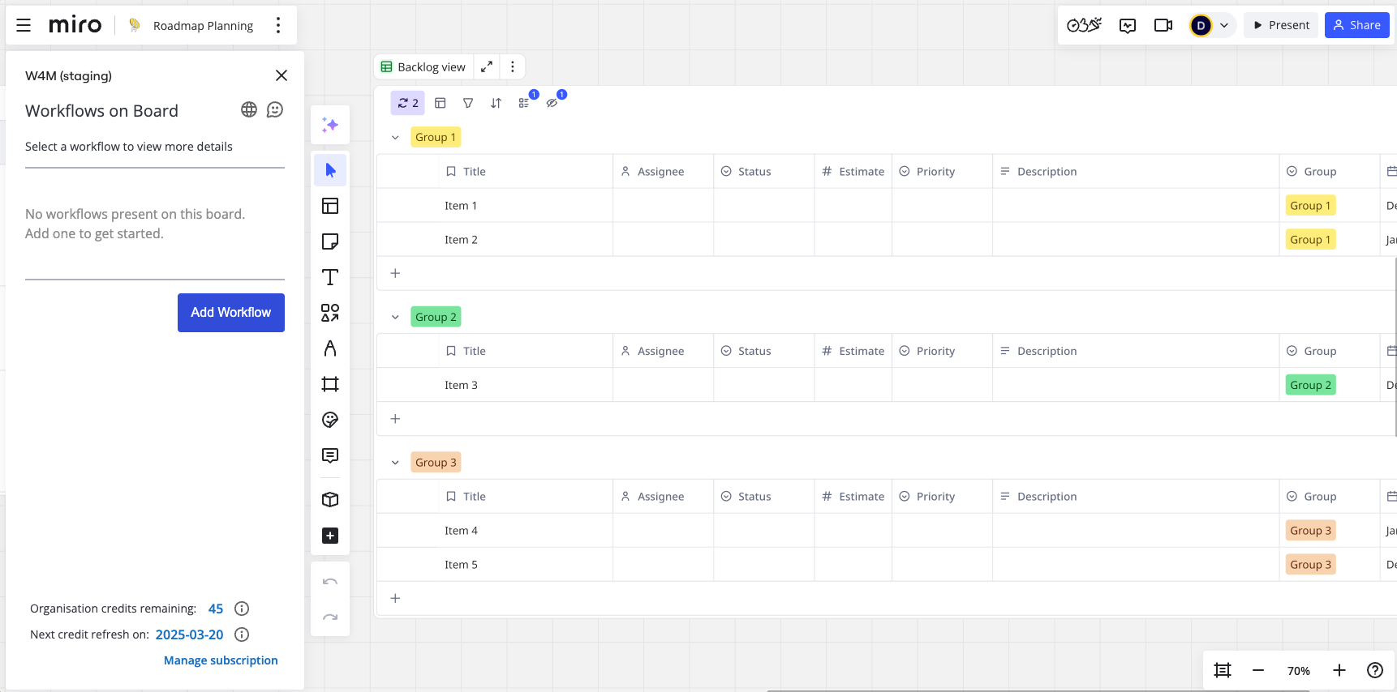Viewport: 1397px width, 692px height.
Task: Open the main hamburger menu
Action: click(24, 25)
